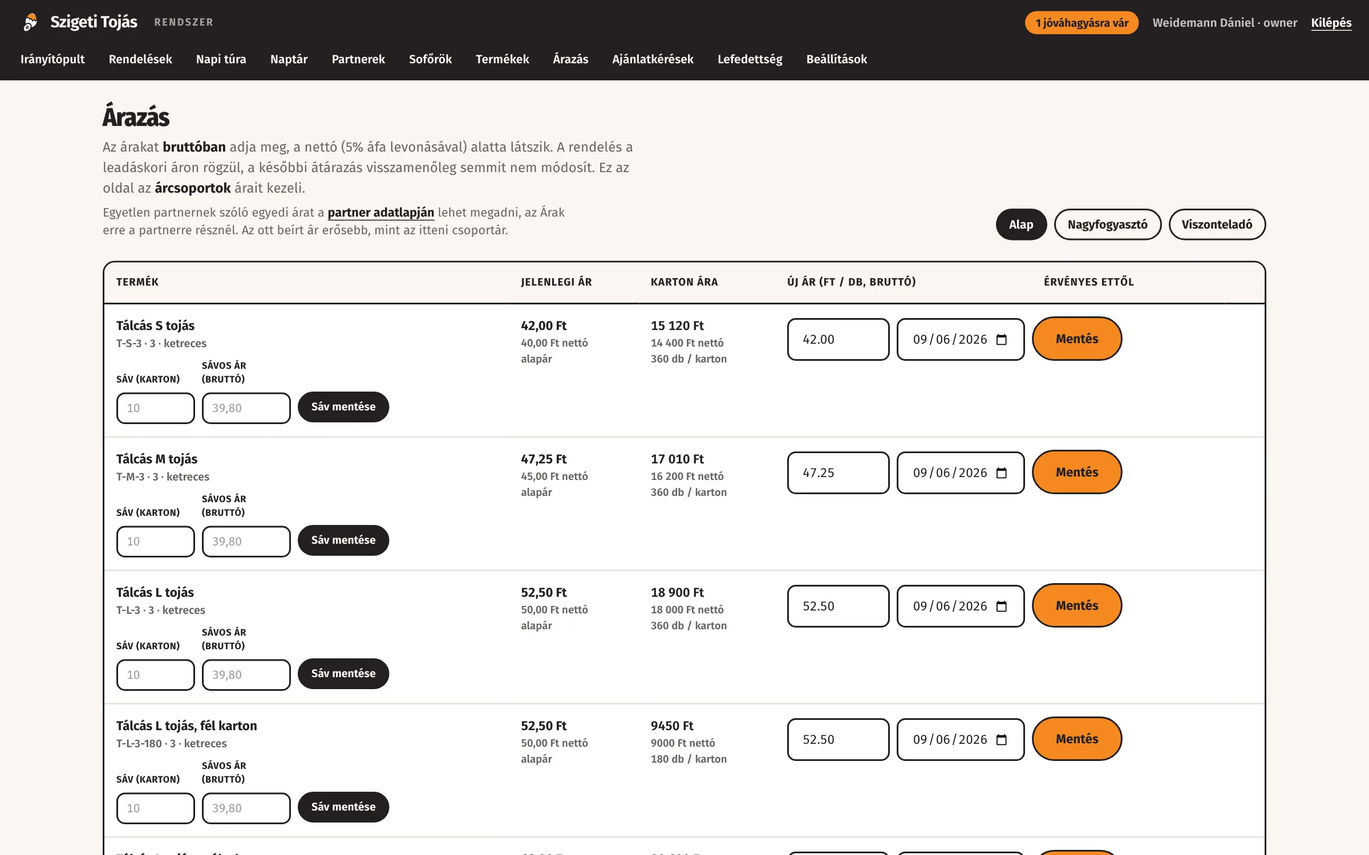
Task: Click Sáv mentése for Tálcás M tojás
Action: click(343, 540)
